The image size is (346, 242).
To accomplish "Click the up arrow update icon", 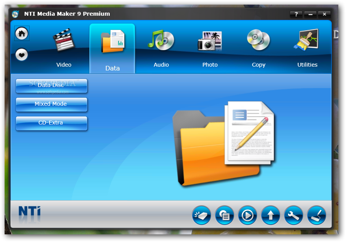I will pos(270,215).
